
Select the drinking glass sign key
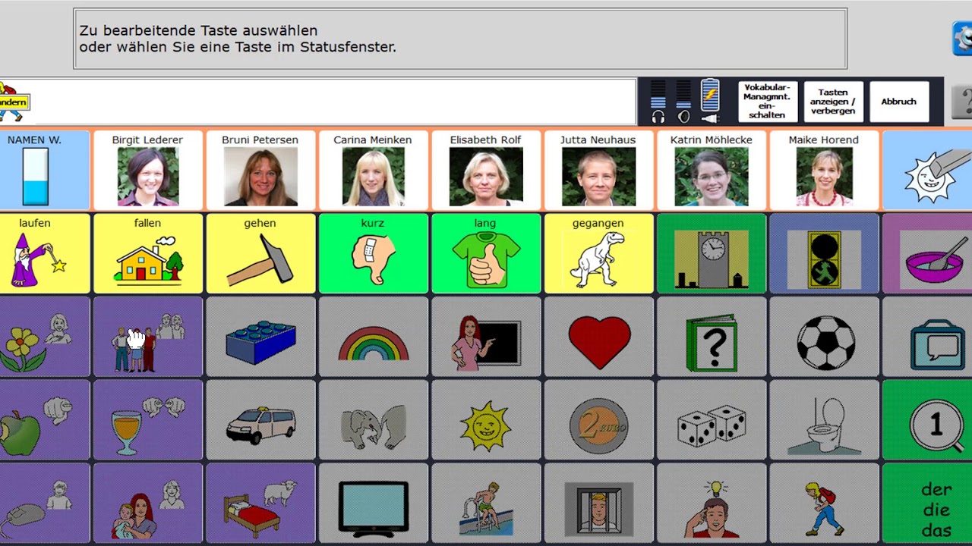pos(147,420)
